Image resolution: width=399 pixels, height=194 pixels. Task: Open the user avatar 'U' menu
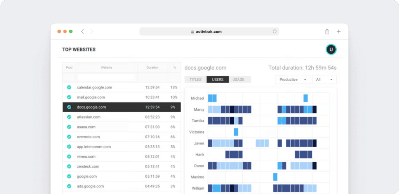coord(331,49)
